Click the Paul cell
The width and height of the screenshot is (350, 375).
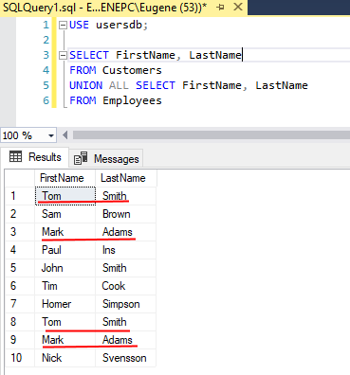(65, 250)
